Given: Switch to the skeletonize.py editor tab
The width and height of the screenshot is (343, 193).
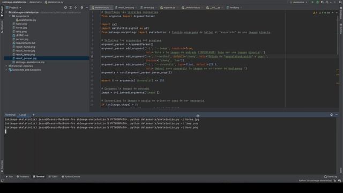Looking at the screenshot, I should pos(101,8).
